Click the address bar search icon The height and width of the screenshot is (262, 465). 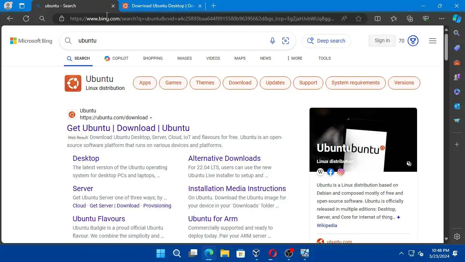point(42,19)
